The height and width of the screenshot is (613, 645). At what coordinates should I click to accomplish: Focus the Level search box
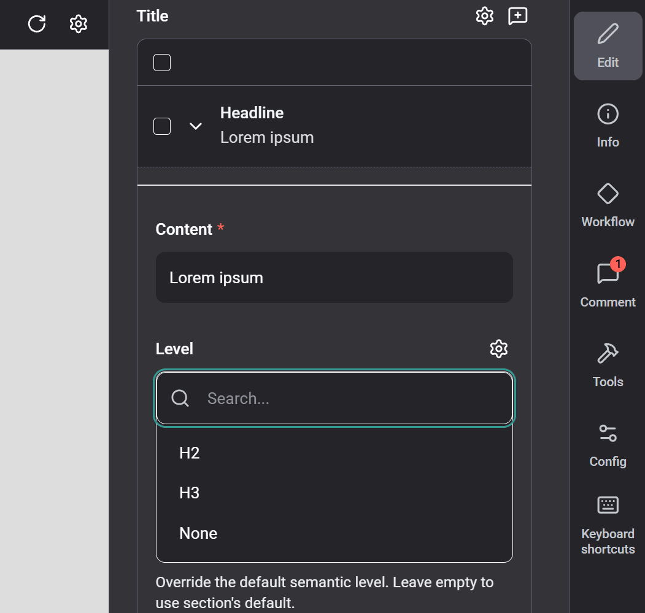334,398
